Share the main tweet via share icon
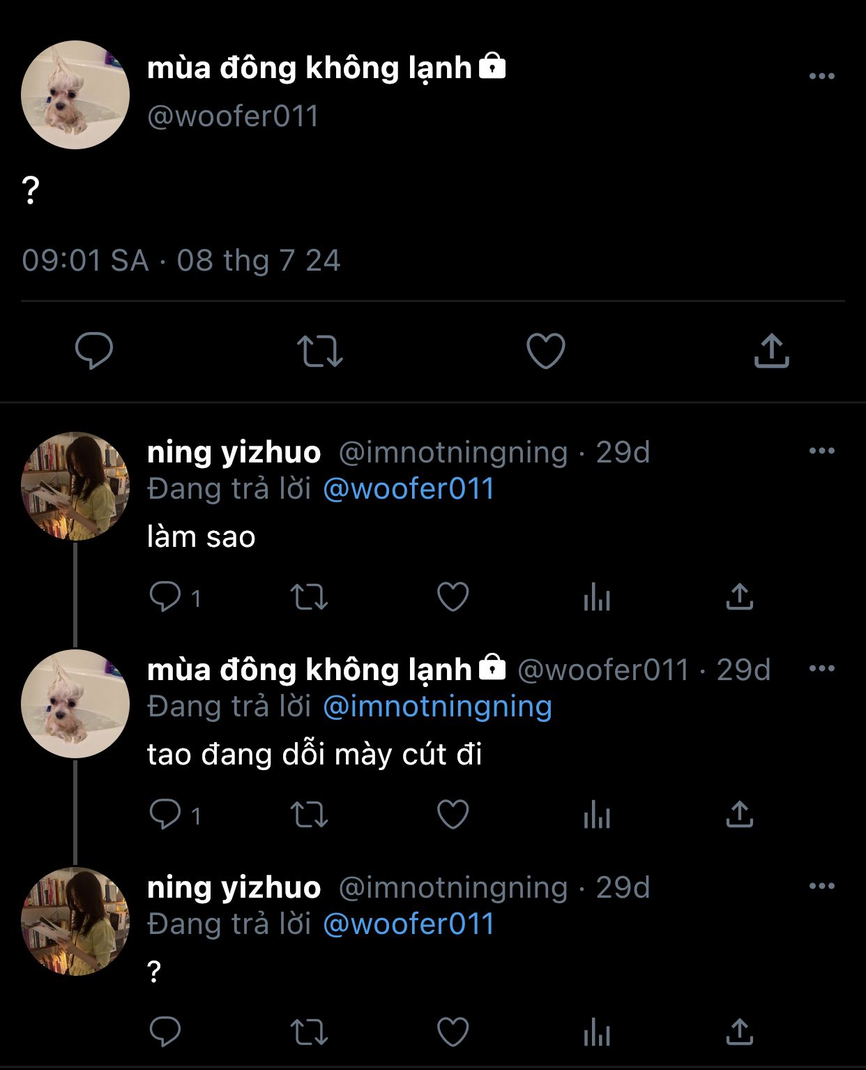 (771, 350)
